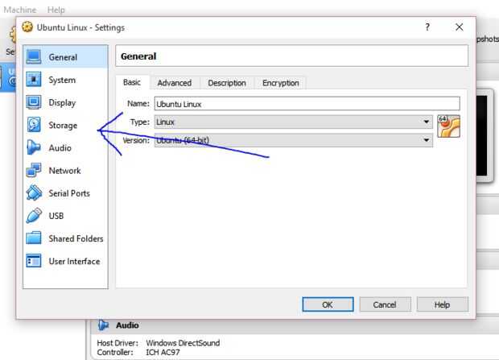Viewport: 499px width, 360px height.
Task: Click the User Interface window icon
Action: tap(34, 261)
